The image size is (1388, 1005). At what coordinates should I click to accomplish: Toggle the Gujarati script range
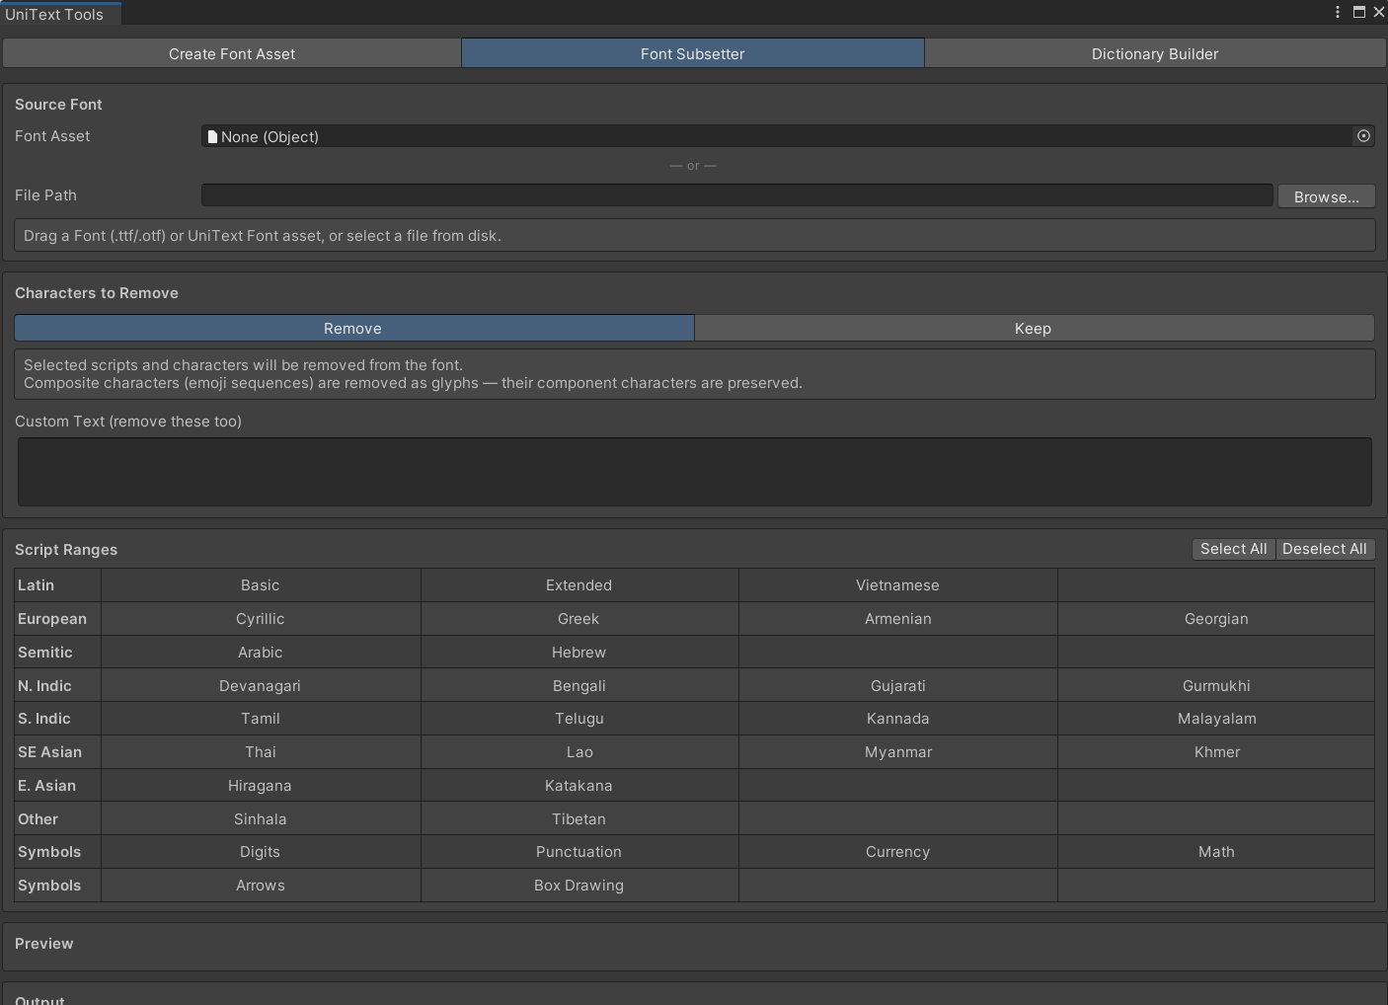click(x=898, y=686)
